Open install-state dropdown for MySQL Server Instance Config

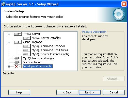(26, 54)
